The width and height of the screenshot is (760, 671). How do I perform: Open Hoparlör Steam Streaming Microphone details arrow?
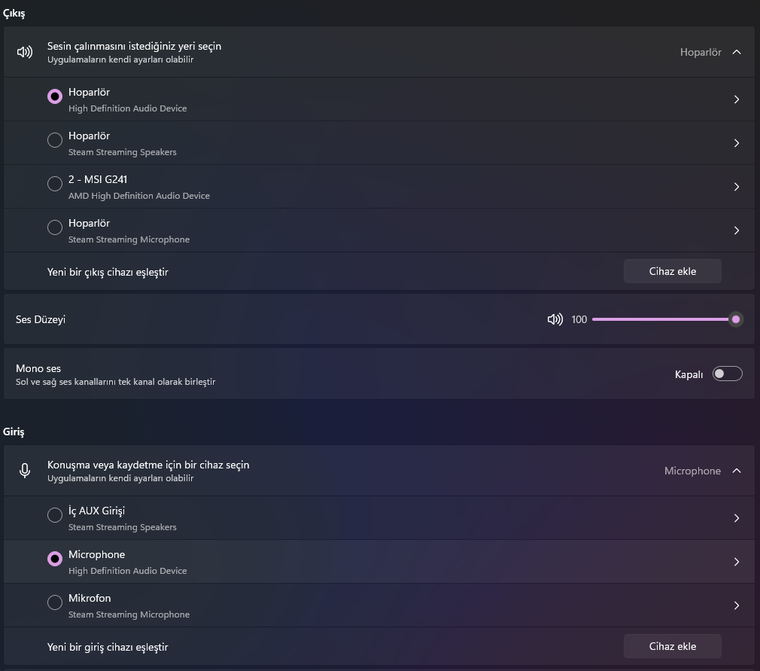[x=736, y=230]
